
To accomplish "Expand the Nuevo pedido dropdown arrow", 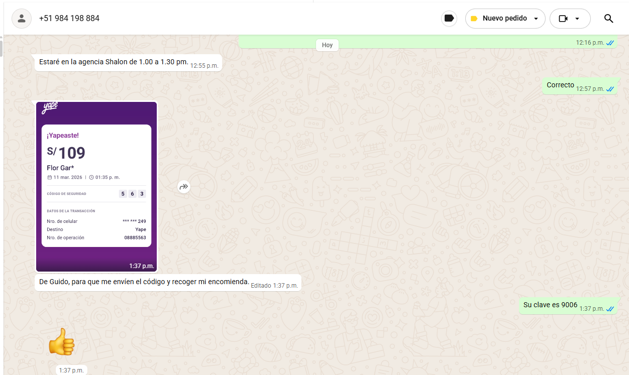I will pos(536,19).
